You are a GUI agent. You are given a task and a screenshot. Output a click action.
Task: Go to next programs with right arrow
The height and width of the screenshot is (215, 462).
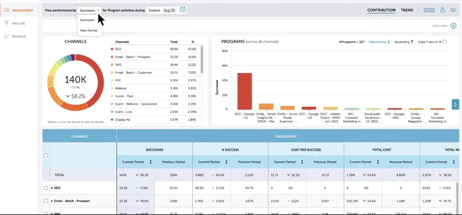[x=455, y=104]
